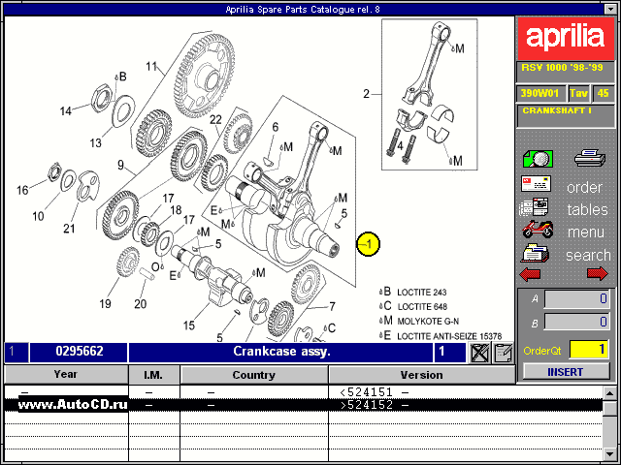Go to previous table with left red arrow
Viewport: 621px width, 465px height.
click(x=530, y=274)
